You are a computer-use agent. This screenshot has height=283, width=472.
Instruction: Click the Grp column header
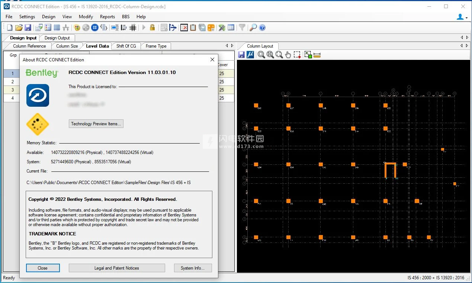tap(13, 55)
